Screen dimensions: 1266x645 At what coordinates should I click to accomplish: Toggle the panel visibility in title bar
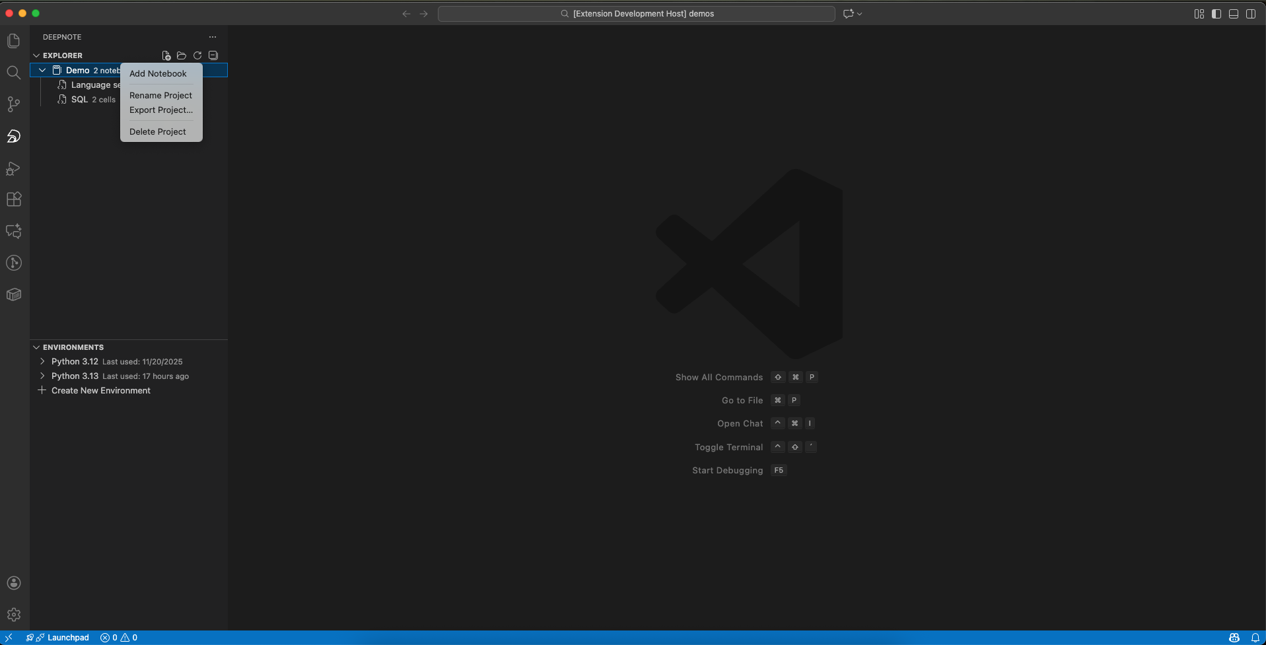(x=1234, y=13)
